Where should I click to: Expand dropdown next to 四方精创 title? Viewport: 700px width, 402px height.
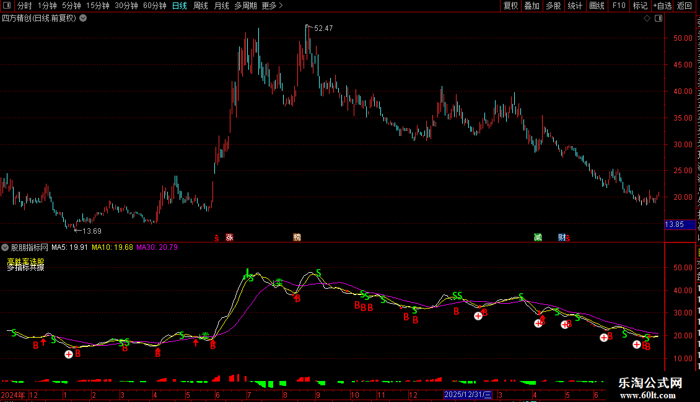pos(83,19)
